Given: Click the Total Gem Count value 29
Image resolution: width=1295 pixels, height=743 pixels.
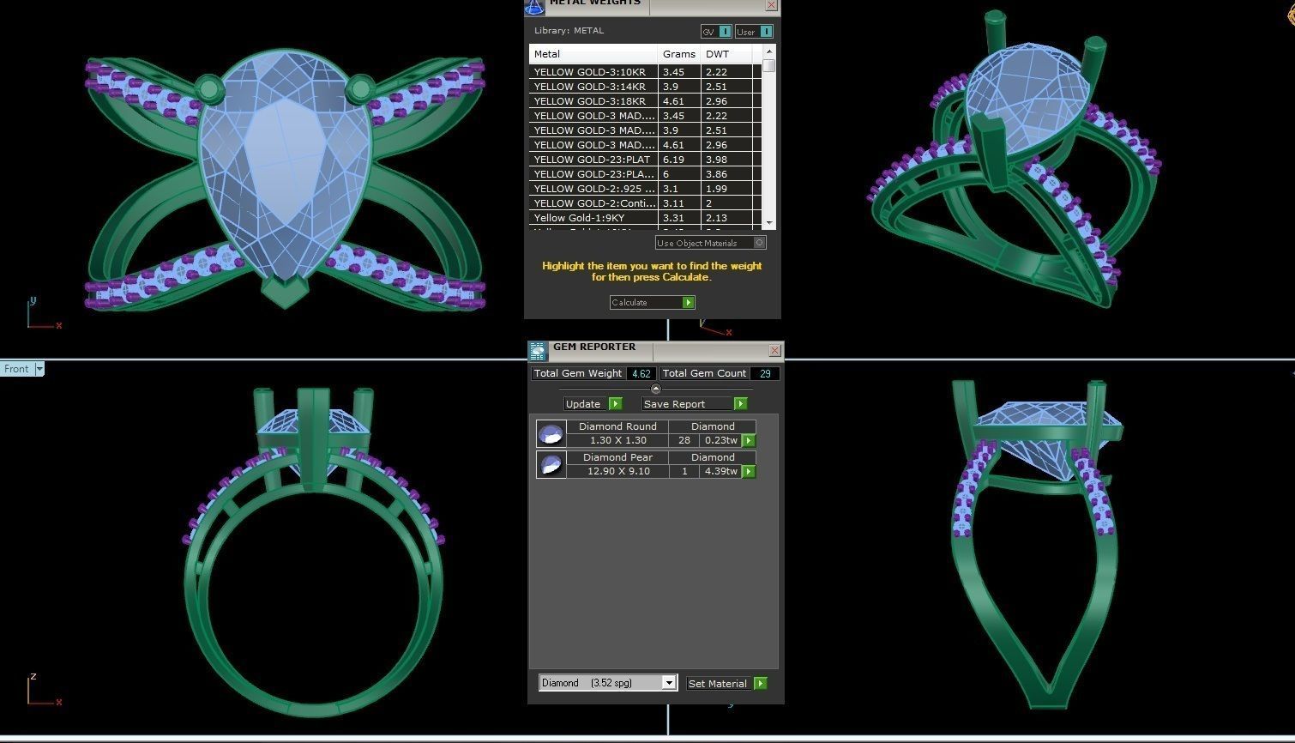Looking at the screenshot, I should tap(764, 374).
